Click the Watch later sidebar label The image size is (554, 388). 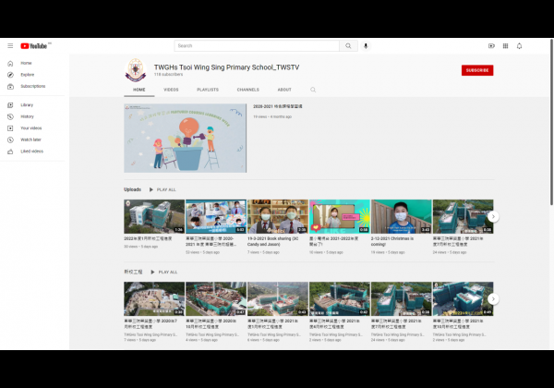pyautogui.click(x=30, y=139)
